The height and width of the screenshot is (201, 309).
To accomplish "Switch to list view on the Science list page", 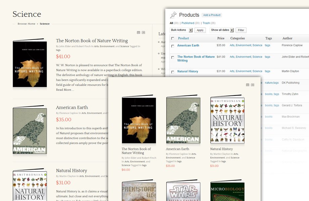I will [x=143, y=32].
